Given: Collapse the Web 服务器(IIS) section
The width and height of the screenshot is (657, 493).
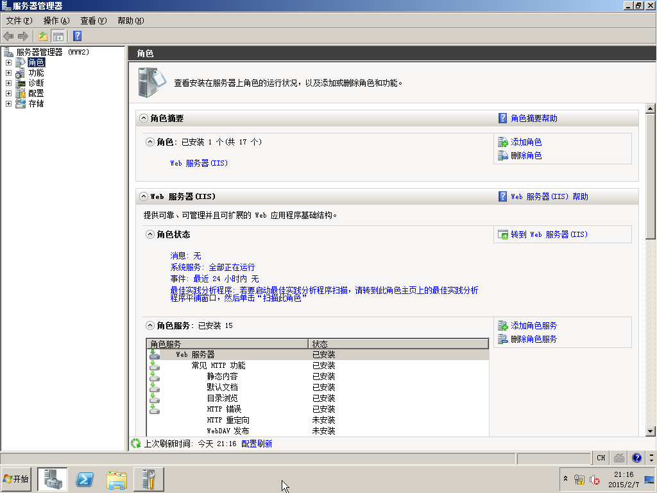Looking at the screenshot, I should tap(144, 196).
